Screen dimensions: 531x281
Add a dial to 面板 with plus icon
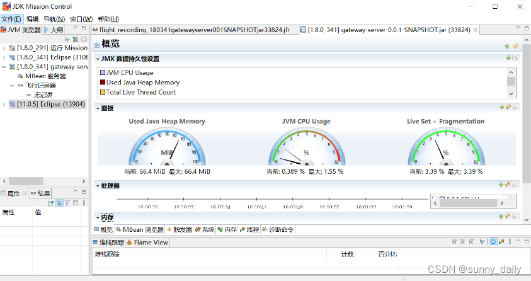point(501,107)
